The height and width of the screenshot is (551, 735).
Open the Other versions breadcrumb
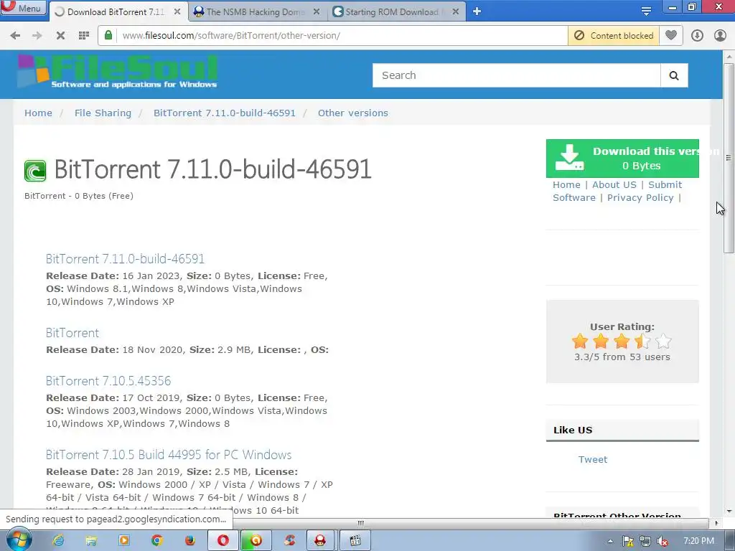click(353, 113)
